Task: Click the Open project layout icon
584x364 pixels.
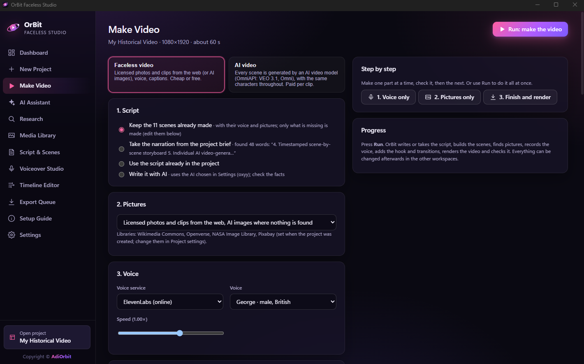Action: point(12,337)
